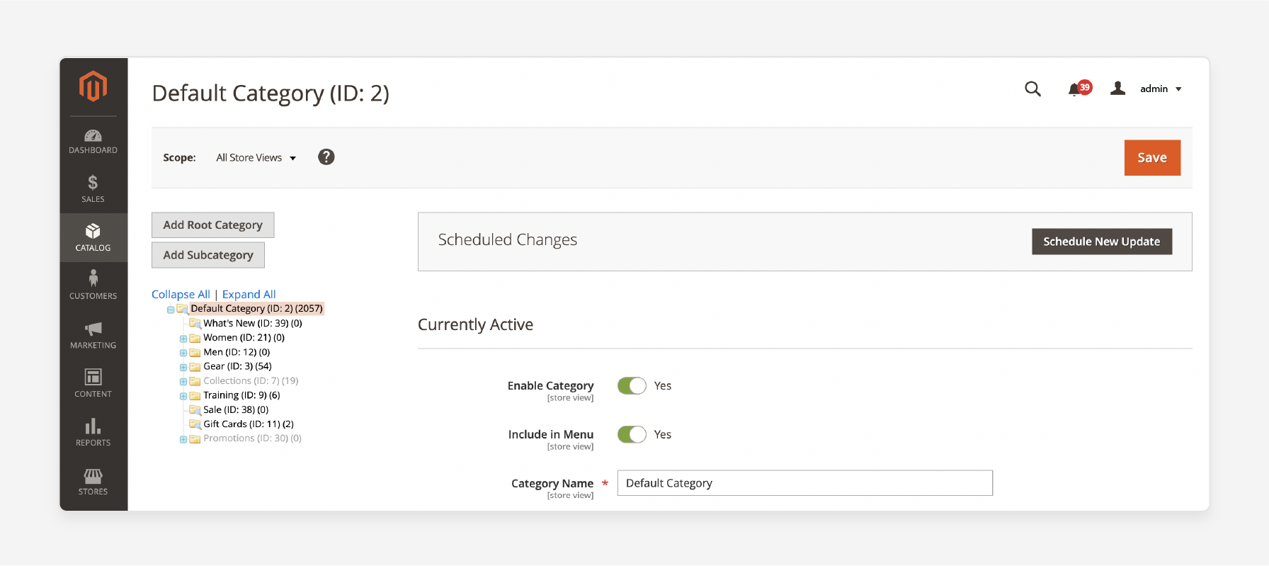Select Collections (ID: 7) category

(x=251, y=381)
